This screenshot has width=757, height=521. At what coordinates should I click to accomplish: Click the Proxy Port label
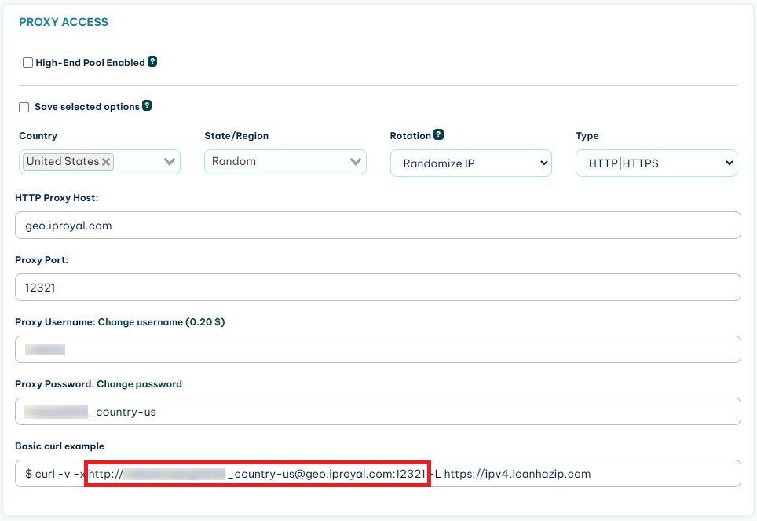click(42, 260)
